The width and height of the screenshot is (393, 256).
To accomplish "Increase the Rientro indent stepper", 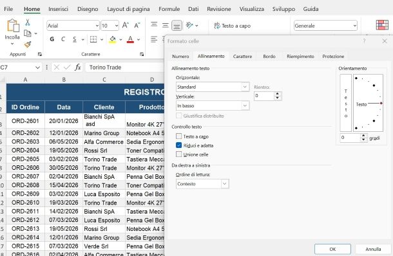I will [x=277, y=94].
